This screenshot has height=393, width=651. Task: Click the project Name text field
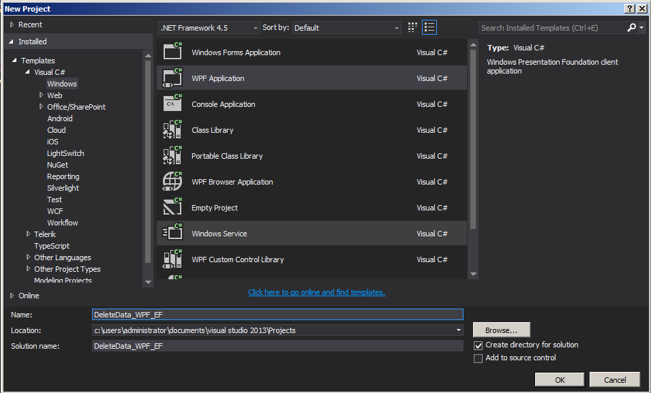click(x=277, y=315)
